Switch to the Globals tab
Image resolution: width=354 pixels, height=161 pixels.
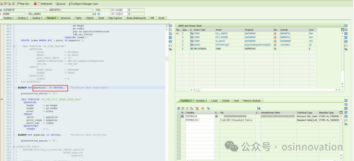[x=226, y=101]
